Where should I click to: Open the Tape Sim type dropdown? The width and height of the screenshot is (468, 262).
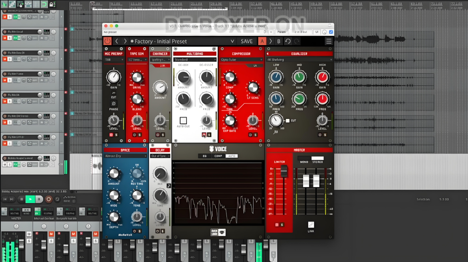click(x=137, y=59)
